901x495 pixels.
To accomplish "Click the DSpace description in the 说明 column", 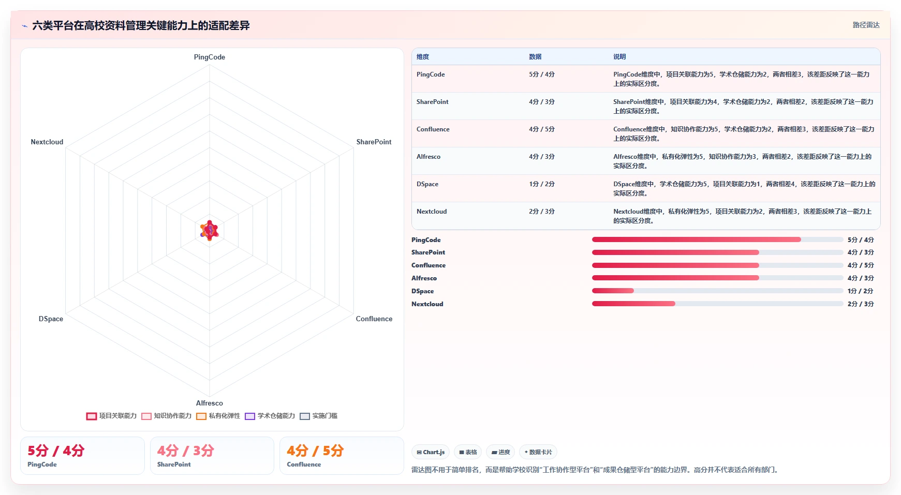I will (744, 189).
